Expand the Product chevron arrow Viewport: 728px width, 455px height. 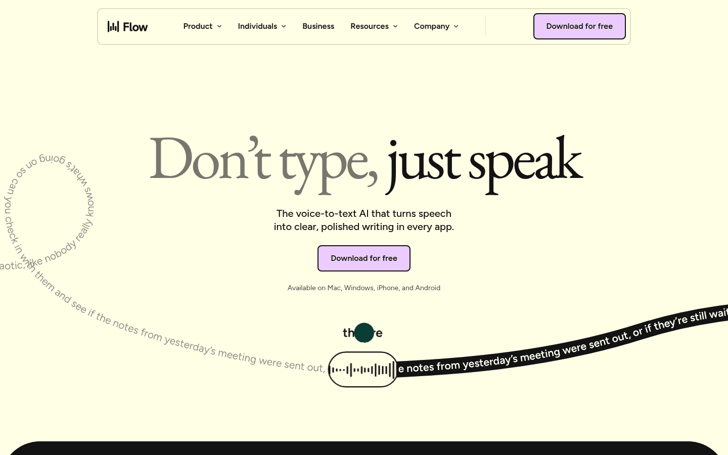pyautogui.click(x=219, y=26)
